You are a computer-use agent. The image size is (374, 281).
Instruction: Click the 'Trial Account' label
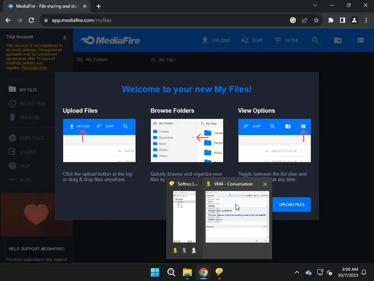point(20,37)
